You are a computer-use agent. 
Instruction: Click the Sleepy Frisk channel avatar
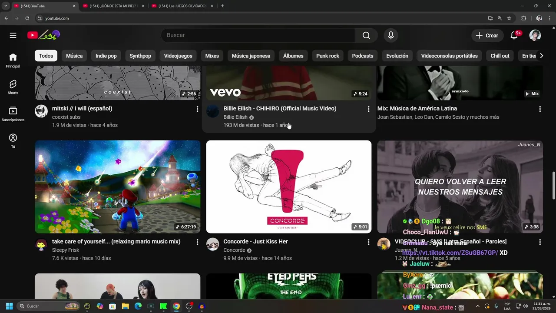click(x=41, y=244)
